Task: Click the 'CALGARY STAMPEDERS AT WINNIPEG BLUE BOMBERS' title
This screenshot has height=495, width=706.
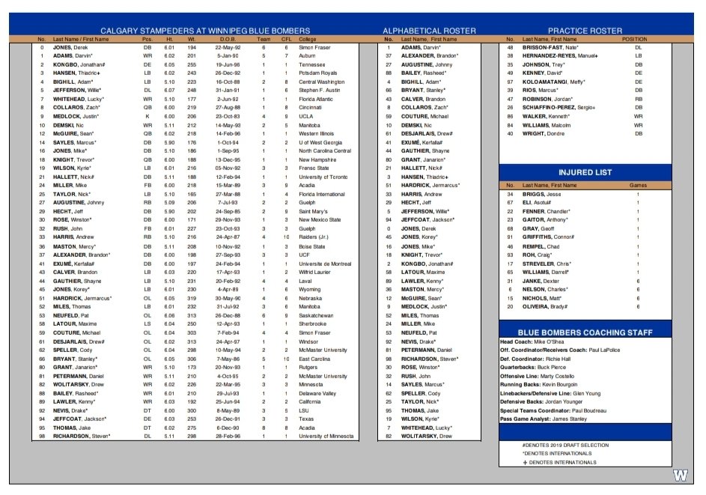Action: (x=205, y=31)
